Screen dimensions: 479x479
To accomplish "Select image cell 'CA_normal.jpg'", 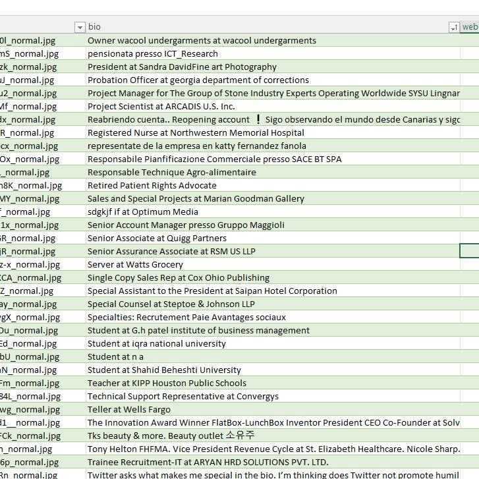I will [x=43, y=277].
